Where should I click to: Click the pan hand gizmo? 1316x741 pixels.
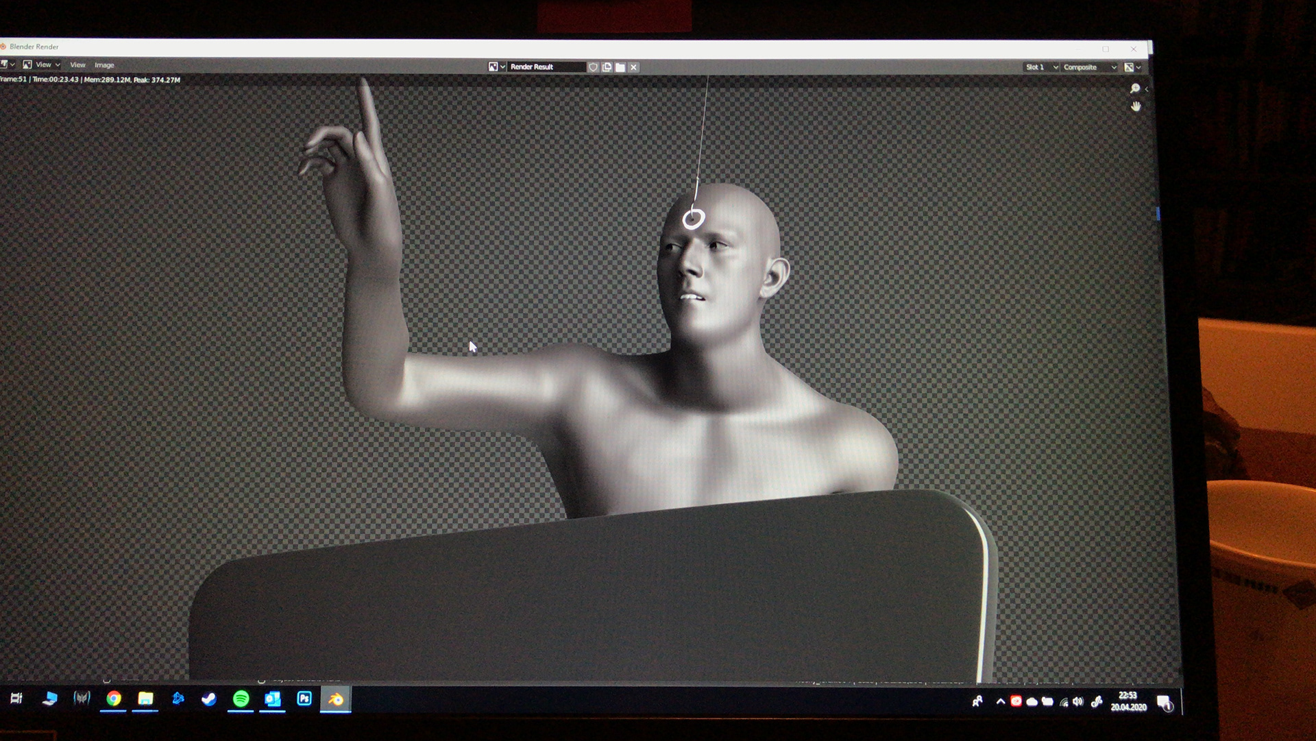coord(1136,106)
